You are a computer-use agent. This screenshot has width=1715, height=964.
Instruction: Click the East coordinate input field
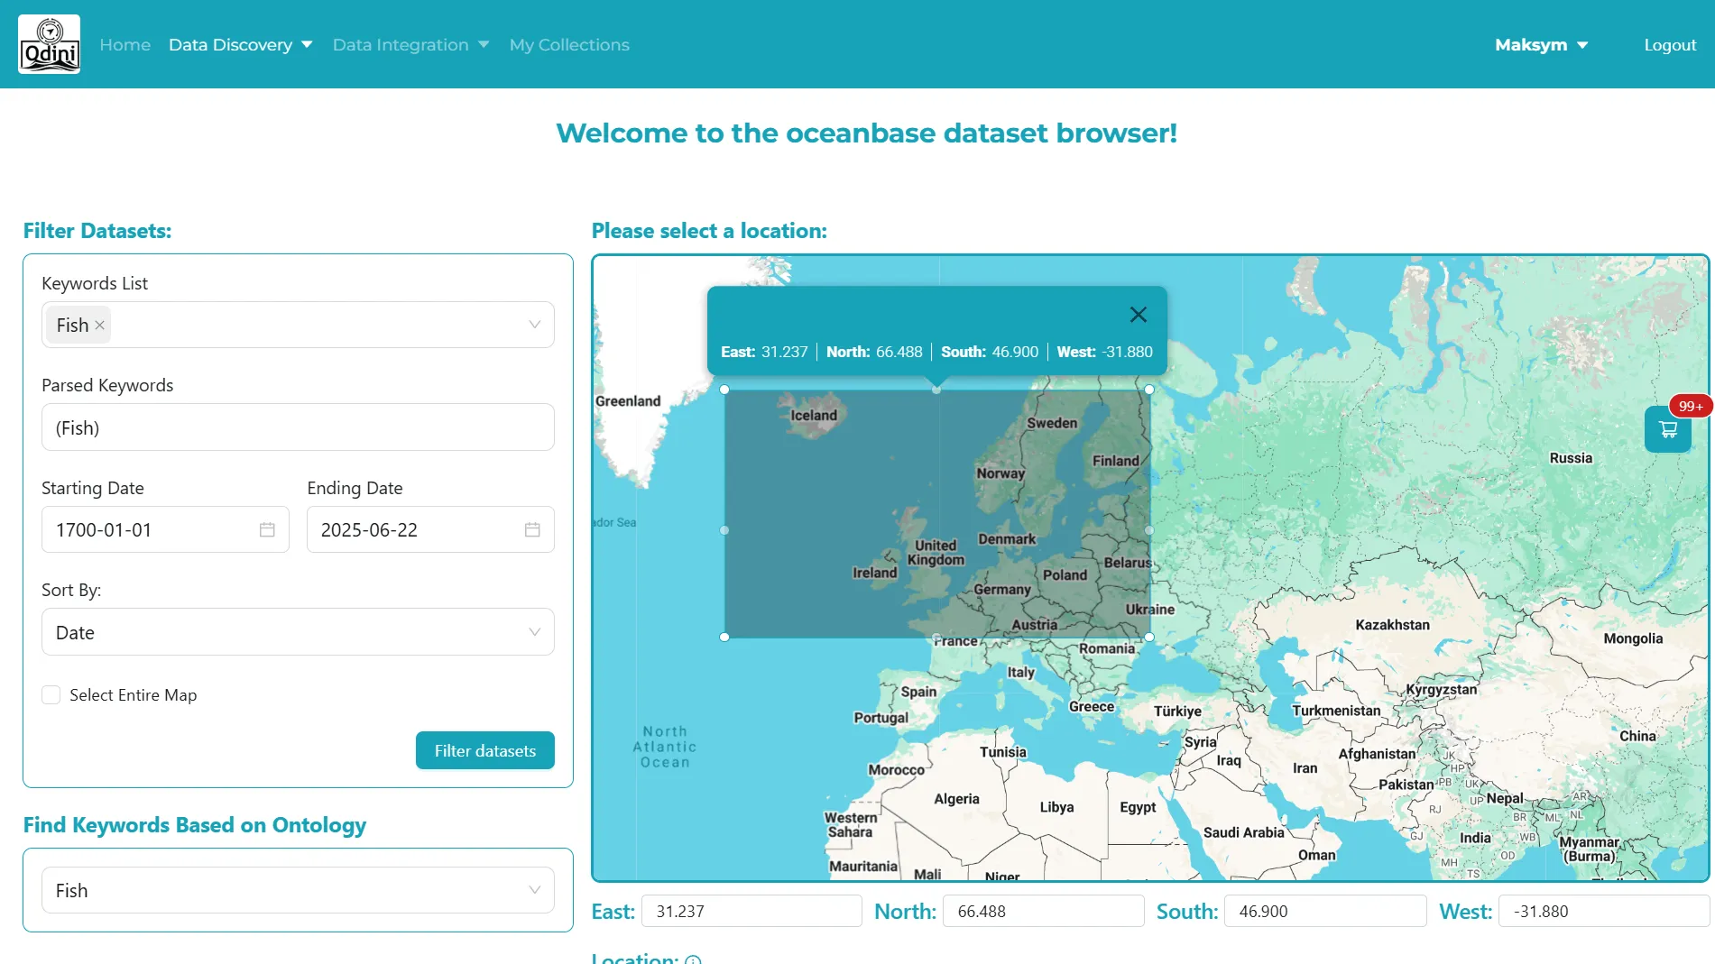(x=751, y=911)
